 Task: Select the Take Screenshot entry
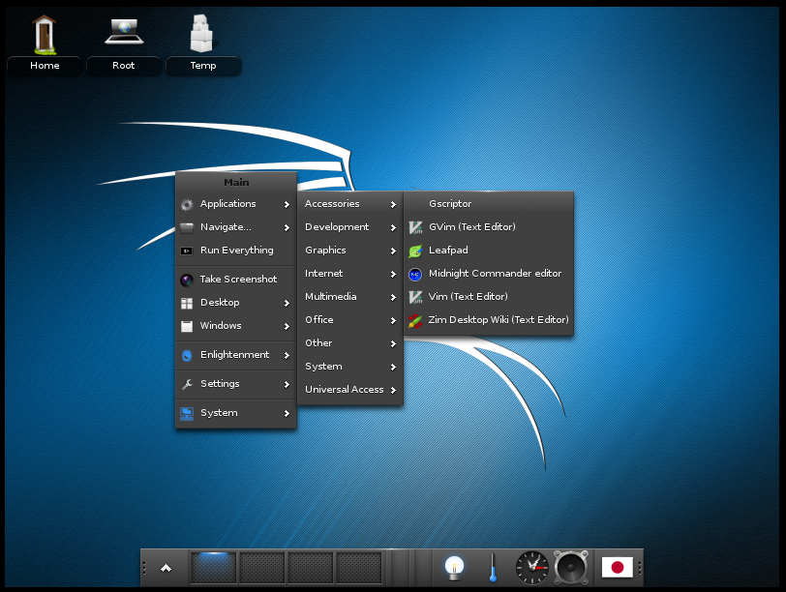(x=236, y=280)
